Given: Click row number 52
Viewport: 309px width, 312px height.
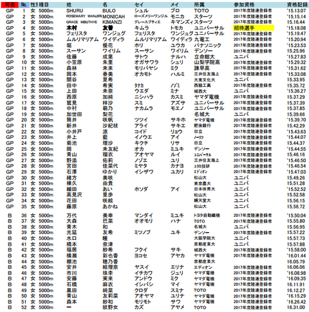Looking at the screenshot, I should coord(24,307).
